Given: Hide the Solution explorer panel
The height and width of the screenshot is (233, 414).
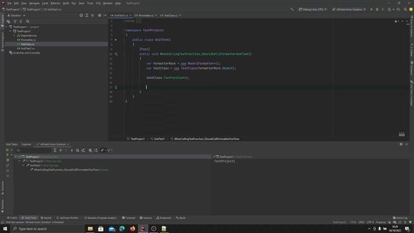Looking at the screenshot, I should pyautogui.click(x=105, y=16).
